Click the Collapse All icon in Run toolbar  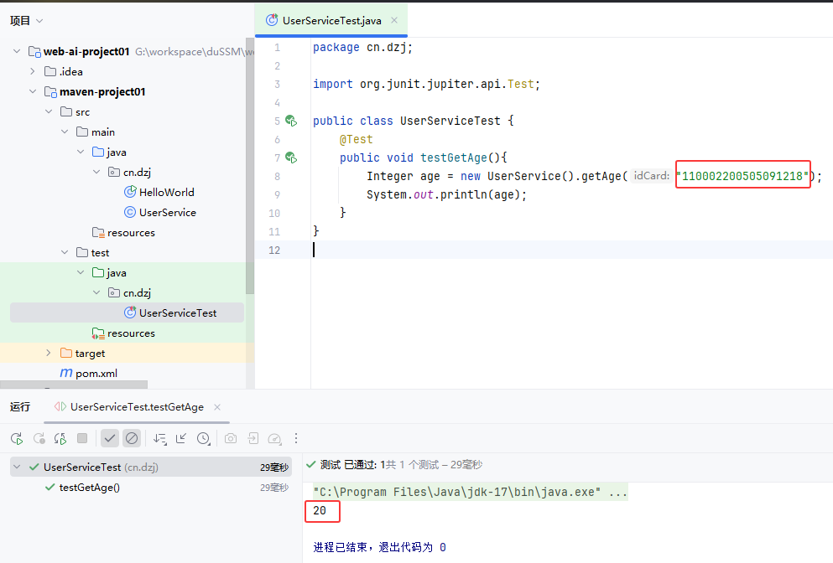click(181, 438)
